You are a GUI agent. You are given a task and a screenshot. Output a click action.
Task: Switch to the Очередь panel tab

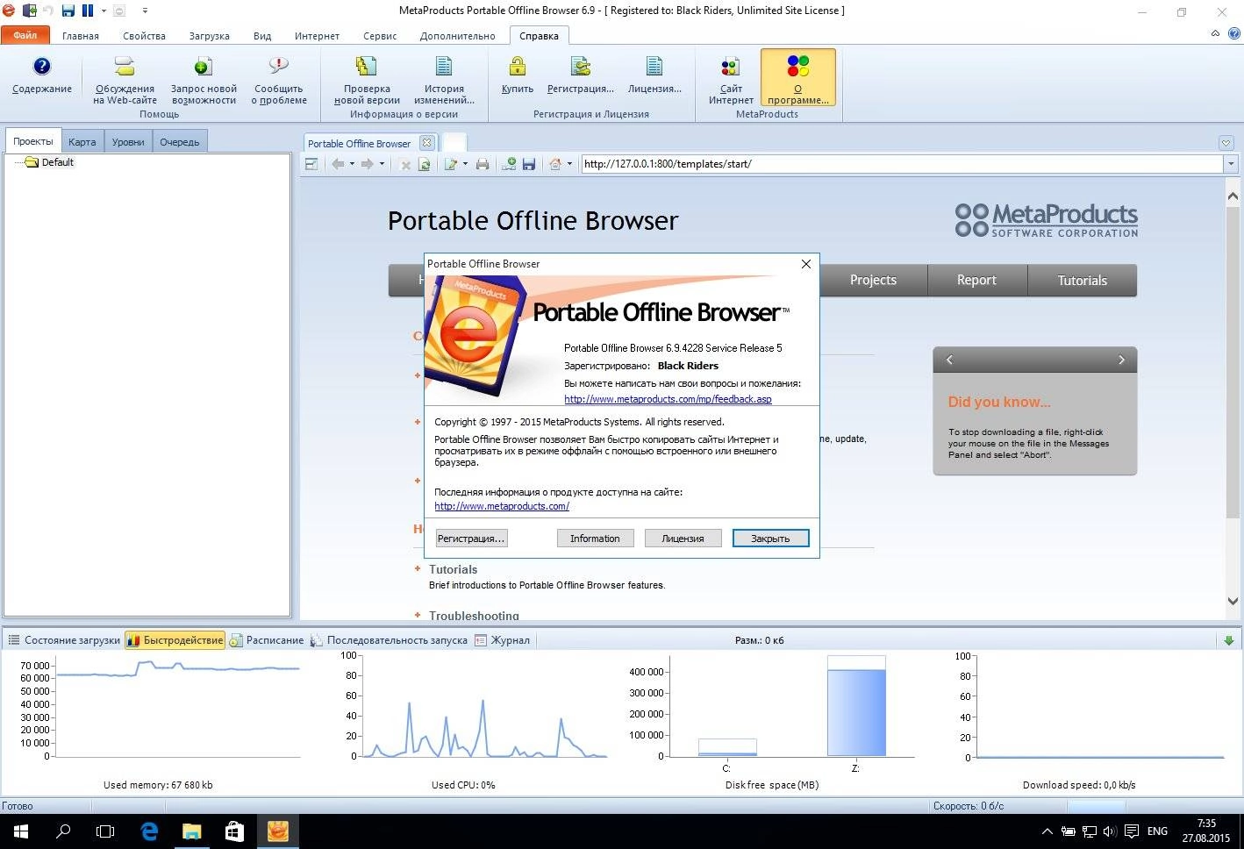(179, 142)
